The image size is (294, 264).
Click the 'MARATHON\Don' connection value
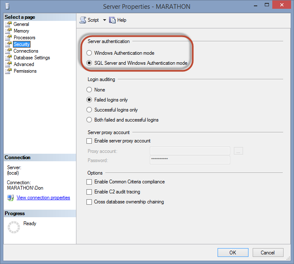[x=25, y=188]
